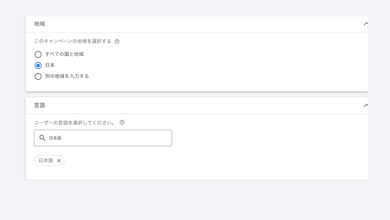The image size is (390, 220).
Task: Choose the 日本 option label text
Action: [50, 65]
